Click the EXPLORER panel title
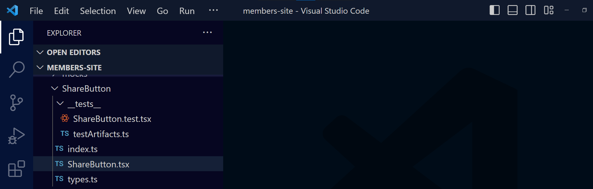This screenshot has width=593, height=189. 64,33
